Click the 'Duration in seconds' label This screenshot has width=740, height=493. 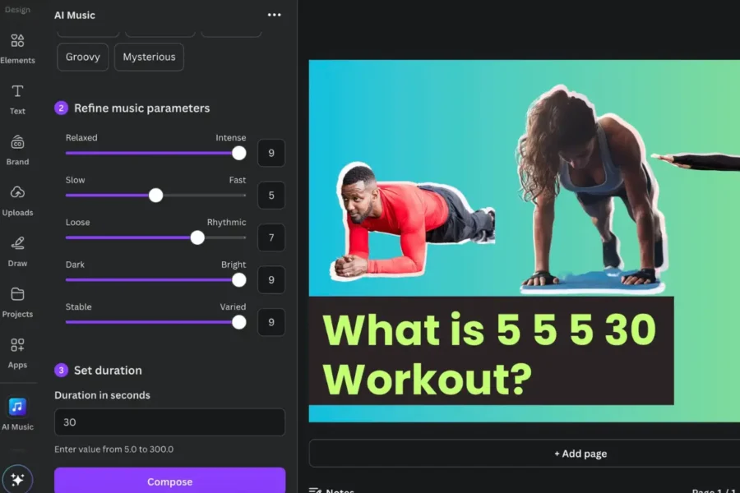pos(103,395)
